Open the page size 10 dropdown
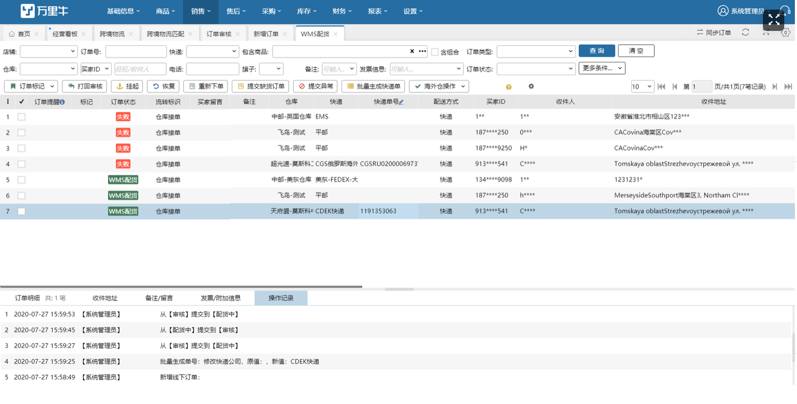797x404 pixels. (643, 86)
